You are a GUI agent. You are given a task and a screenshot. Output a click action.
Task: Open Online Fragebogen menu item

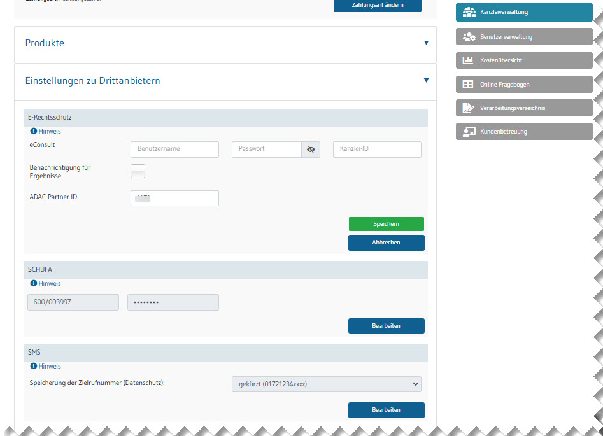524,84
